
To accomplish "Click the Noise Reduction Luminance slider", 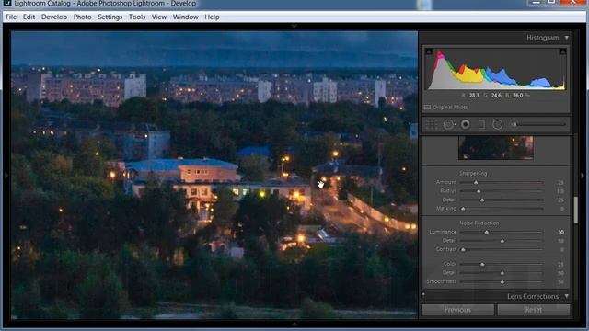I will [x=501, y=233].
